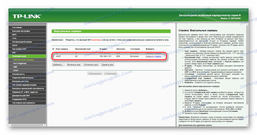The height and width of the screenshot is (135, 257).
Task: Open the DHCP menu section
Action: tap(27, 46)
